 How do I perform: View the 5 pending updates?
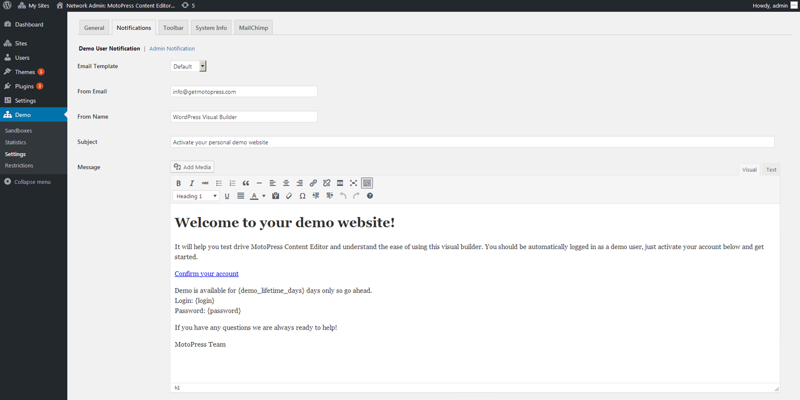click(x=188, y=5)
